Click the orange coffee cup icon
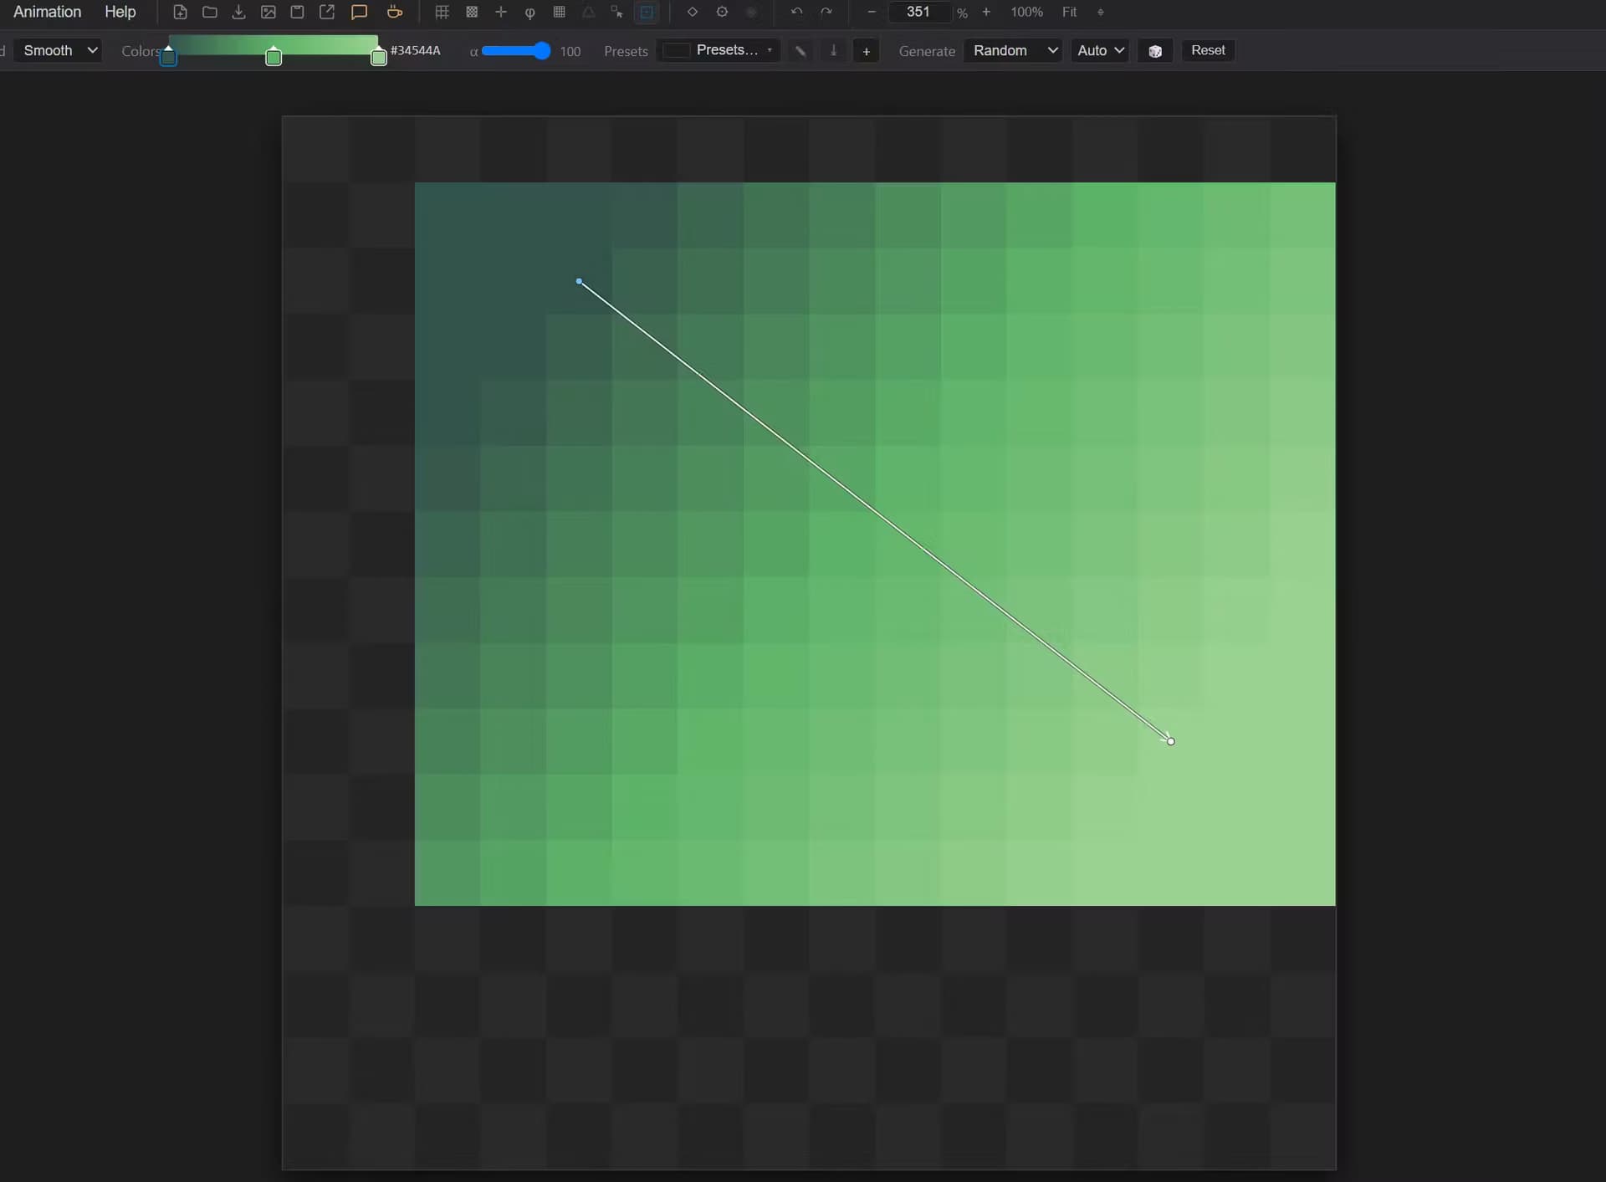1606x1182 pixels. [395, 12]
